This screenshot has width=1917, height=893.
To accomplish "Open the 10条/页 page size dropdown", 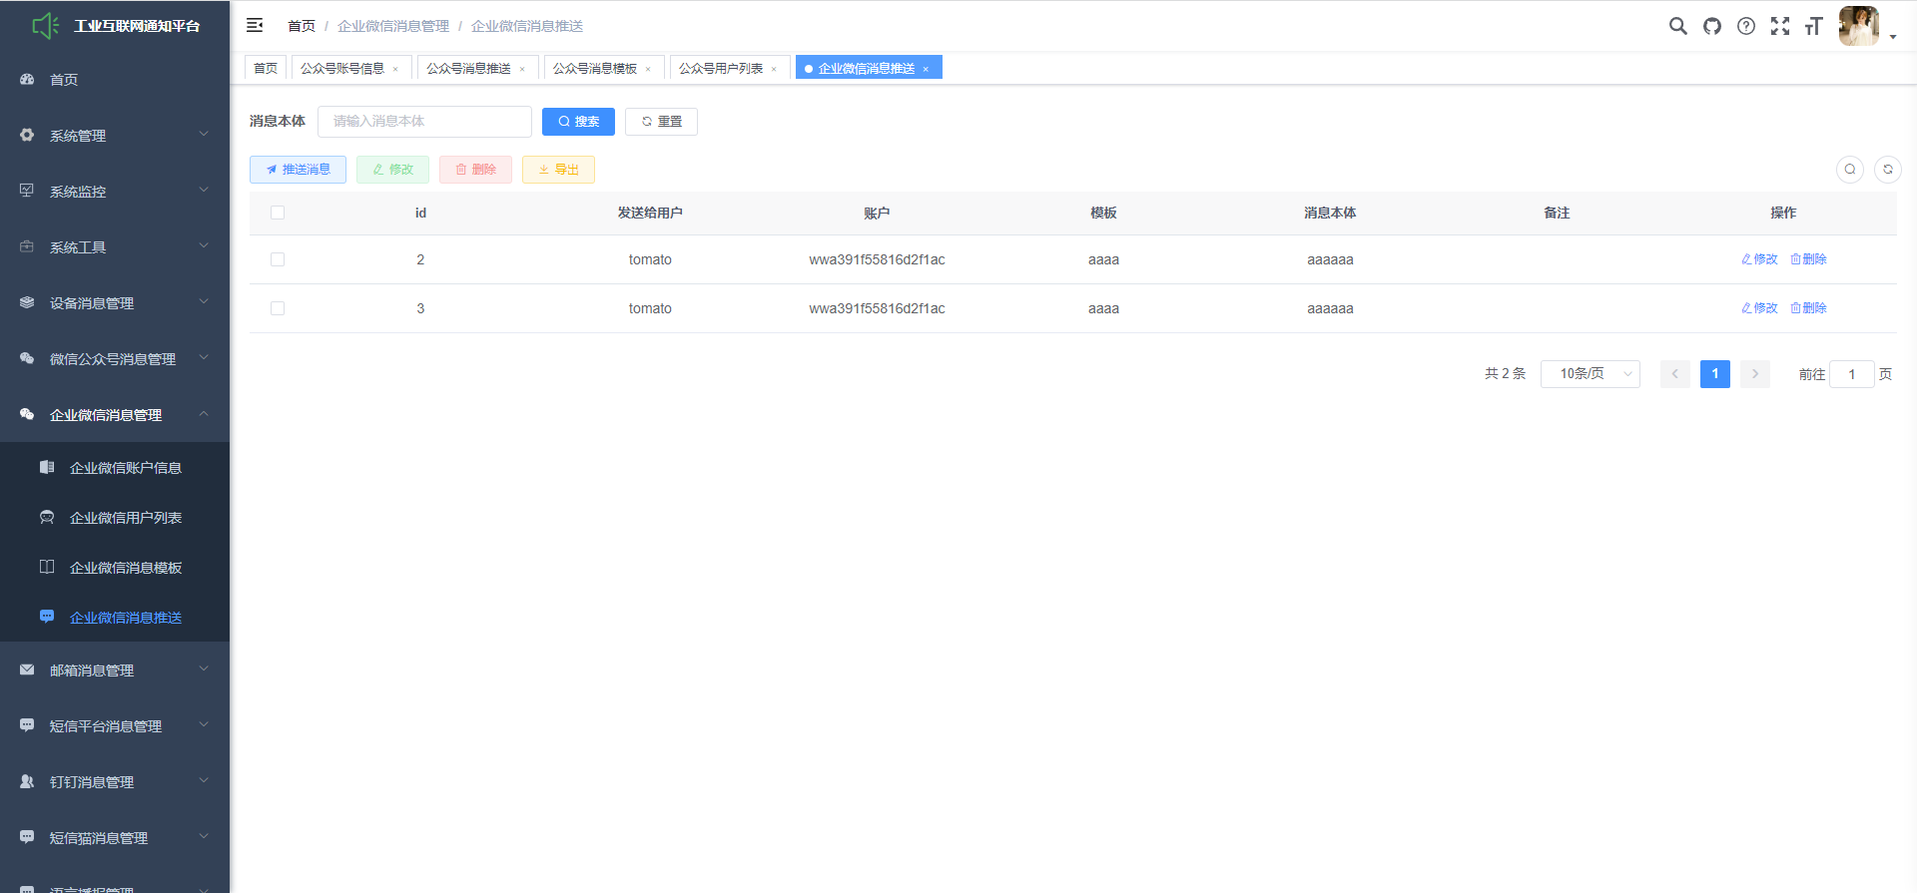I will (x=1591, y=374).
